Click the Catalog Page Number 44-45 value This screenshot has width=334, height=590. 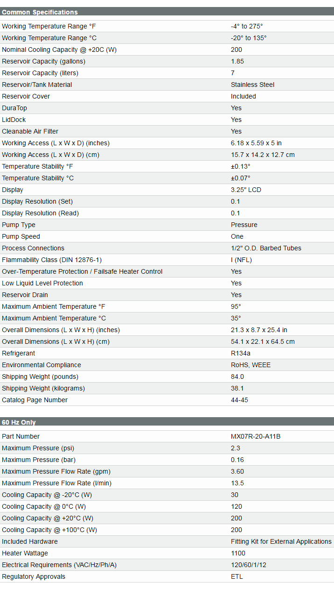point(240,400)
